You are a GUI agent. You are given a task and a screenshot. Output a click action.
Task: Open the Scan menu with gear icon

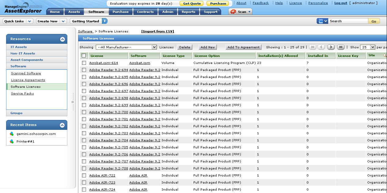coord(240,12)
